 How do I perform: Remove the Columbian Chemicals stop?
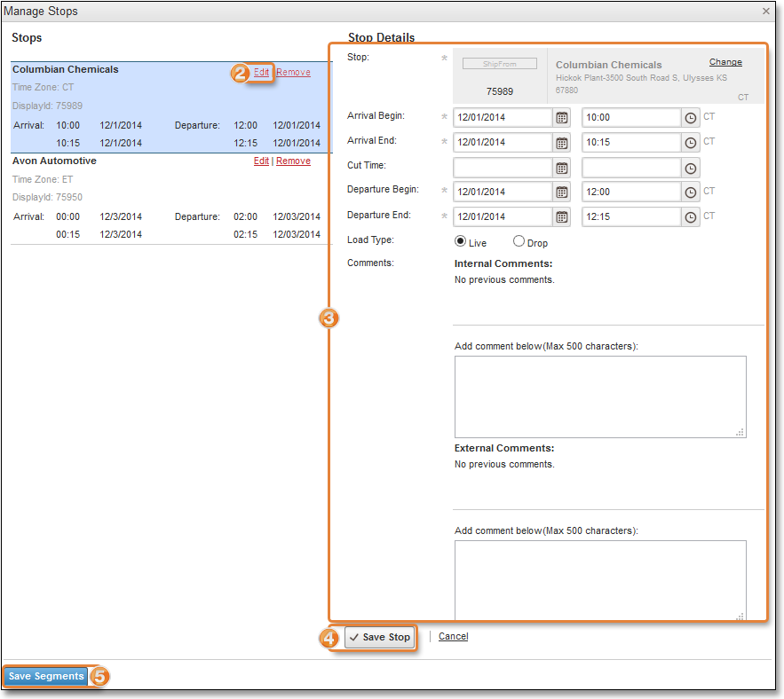(293, 72)
